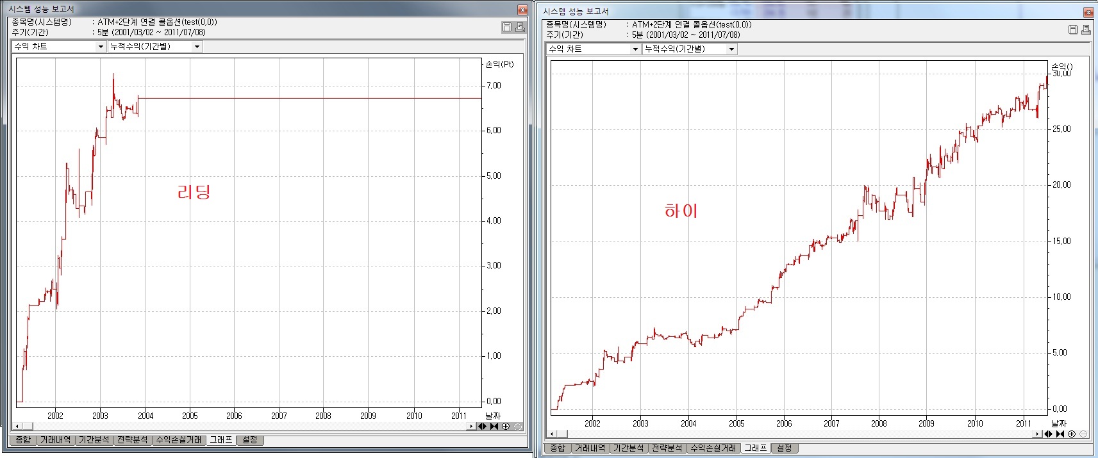
Task: Open the 누적수익(기간별) dropdown in left window
Action: click(197, 47)
